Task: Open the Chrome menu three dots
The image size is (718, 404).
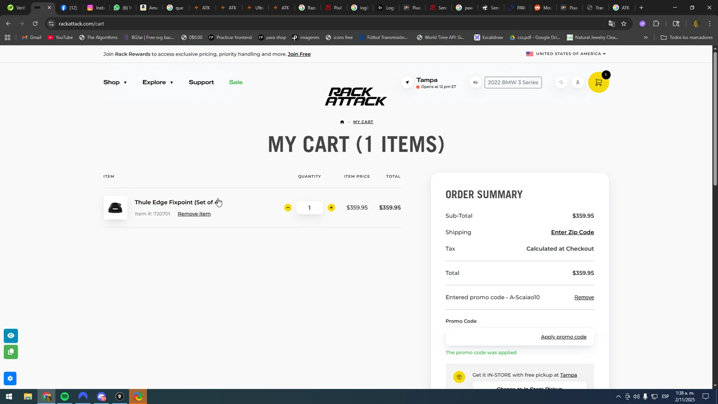Action: pyautogui.click(x=710, y=23)
